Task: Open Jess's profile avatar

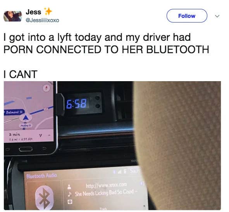Action: 13,16
